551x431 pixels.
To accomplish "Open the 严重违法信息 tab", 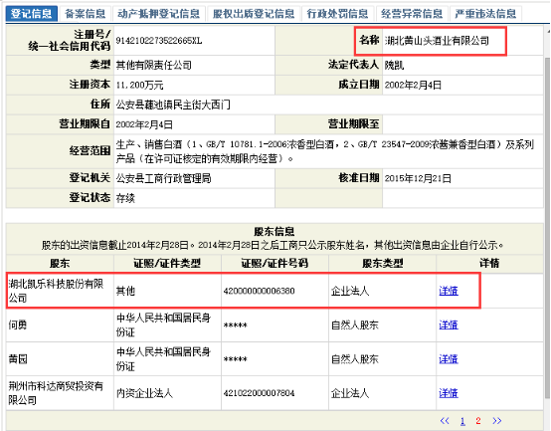I will pyautogui.click(x=485, y=14).
